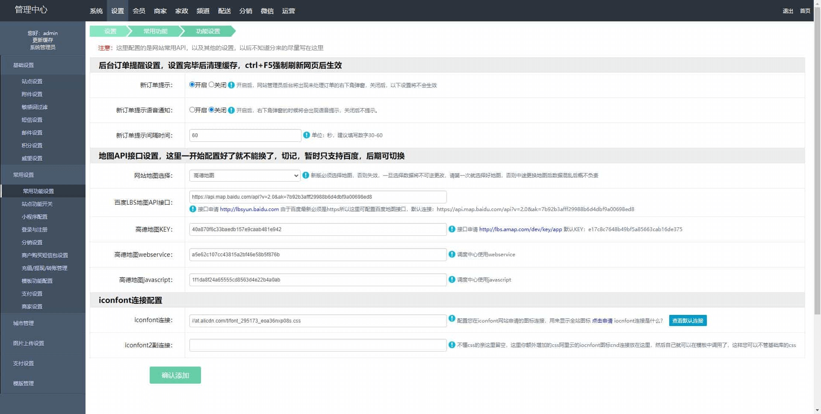Select 关闭 for 新订单提示
Screen dimensions: 821x414
pos(211,85)
